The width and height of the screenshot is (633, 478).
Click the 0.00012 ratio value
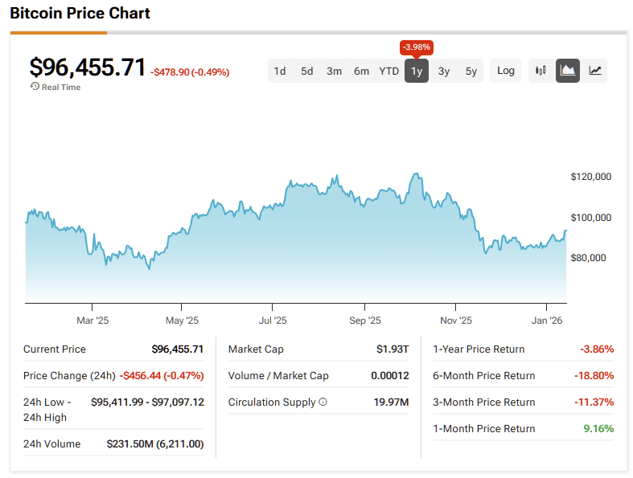[x=389, y=375]
